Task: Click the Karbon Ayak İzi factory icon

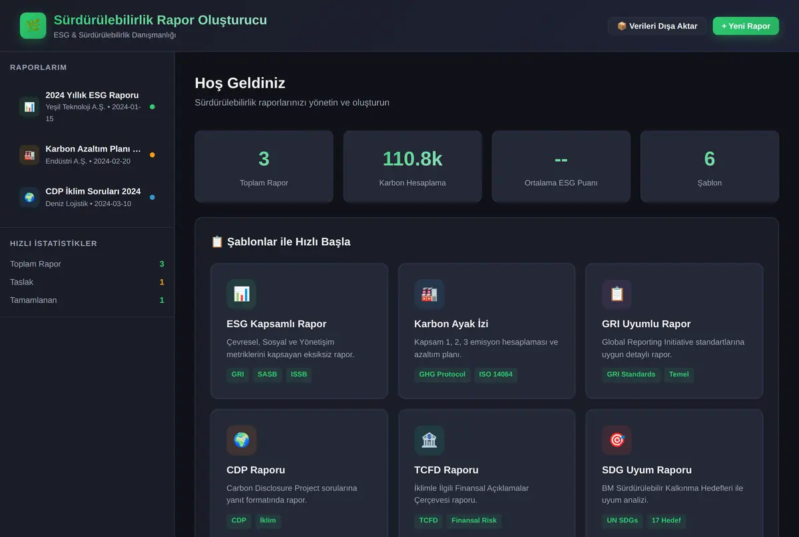Action: coord(429,294)
